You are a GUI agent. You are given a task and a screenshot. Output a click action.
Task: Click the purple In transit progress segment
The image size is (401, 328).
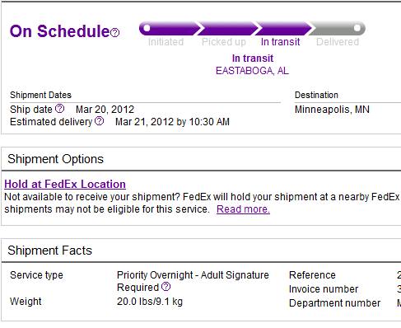pos(284,28)
